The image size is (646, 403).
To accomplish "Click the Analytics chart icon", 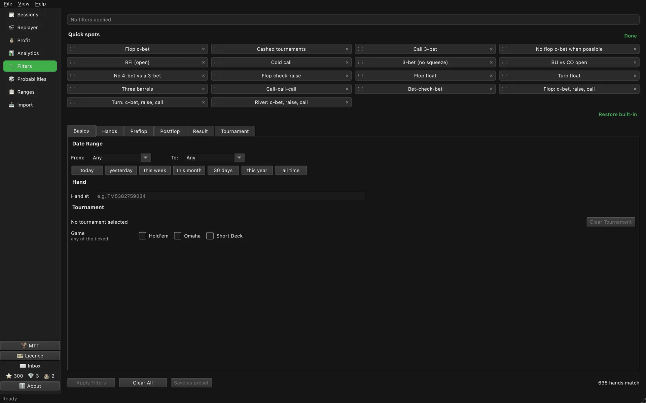I will click(x=12, y=53).
